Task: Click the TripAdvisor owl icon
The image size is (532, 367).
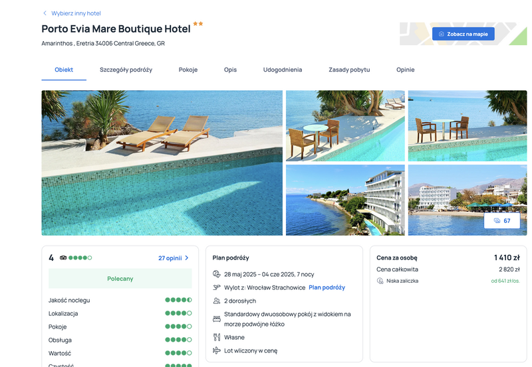Action: [63, 257]
